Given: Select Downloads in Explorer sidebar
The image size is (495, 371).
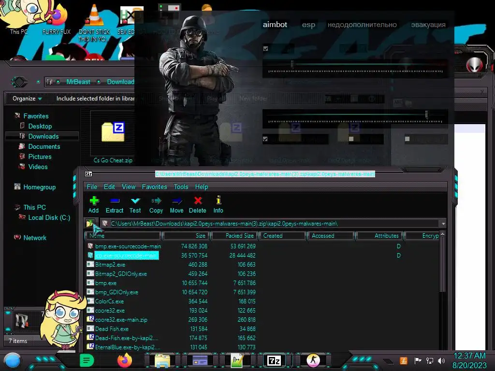Looking at the screenshot, I should [x=43, y=136].
